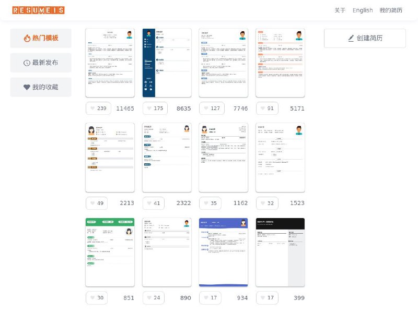Toggle the heart showing 127 likes

(212, 109)
